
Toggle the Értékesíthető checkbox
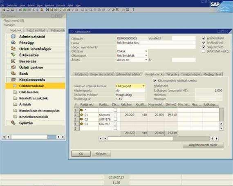[204, 43]
